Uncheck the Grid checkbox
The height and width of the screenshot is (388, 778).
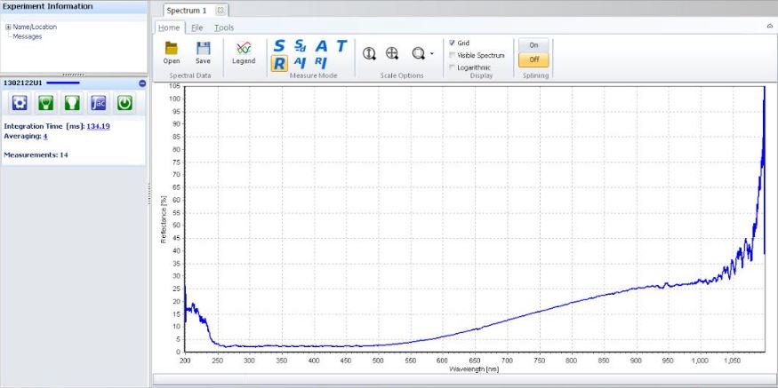(x=453, y=43)
